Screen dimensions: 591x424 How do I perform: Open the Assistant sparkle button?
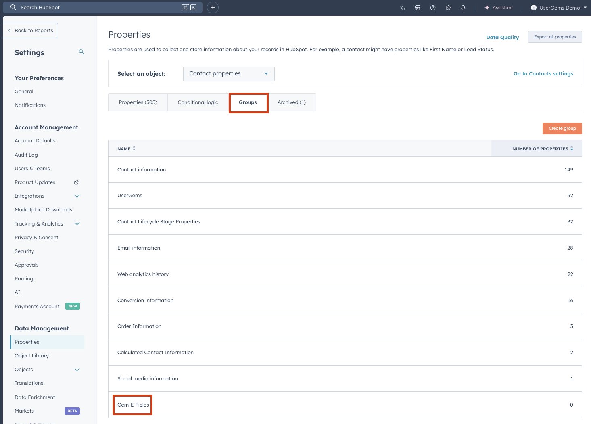[x=499, y=8]
